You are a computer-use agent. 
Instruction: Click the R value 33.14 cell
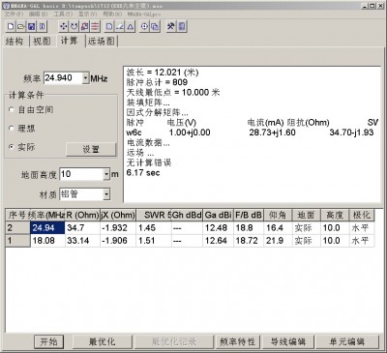point(82,241)
